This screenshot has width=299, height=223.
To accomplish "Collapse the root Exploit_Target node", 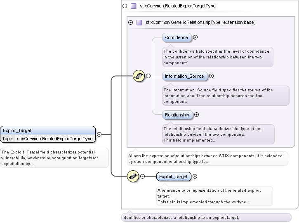I will pos(99,134).
